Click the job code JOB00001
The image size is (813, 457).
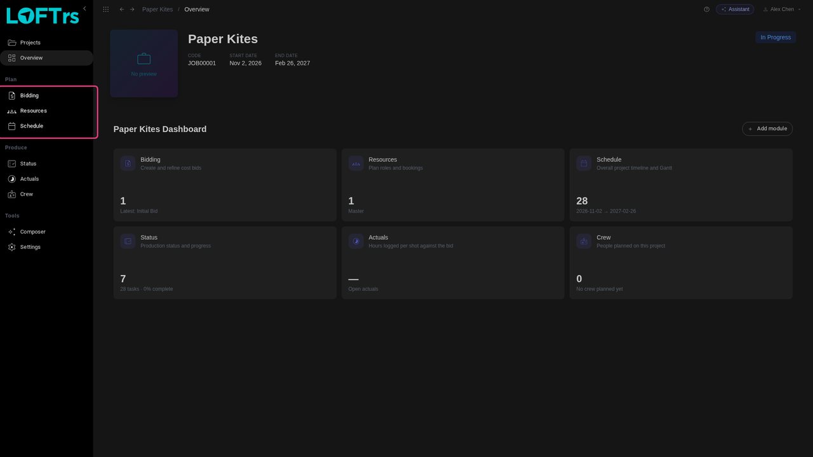coord(202,63)
